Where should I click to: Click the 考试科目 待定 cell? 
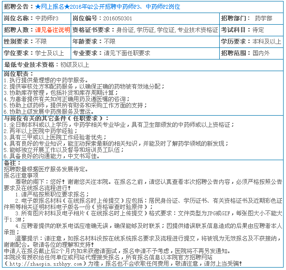[251, 30]
